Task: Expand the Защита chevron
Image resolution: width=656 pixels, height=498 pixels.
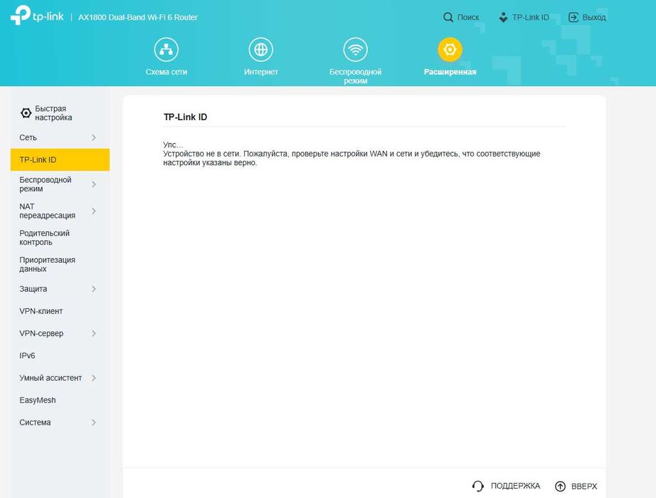Action: pos(94,289)
